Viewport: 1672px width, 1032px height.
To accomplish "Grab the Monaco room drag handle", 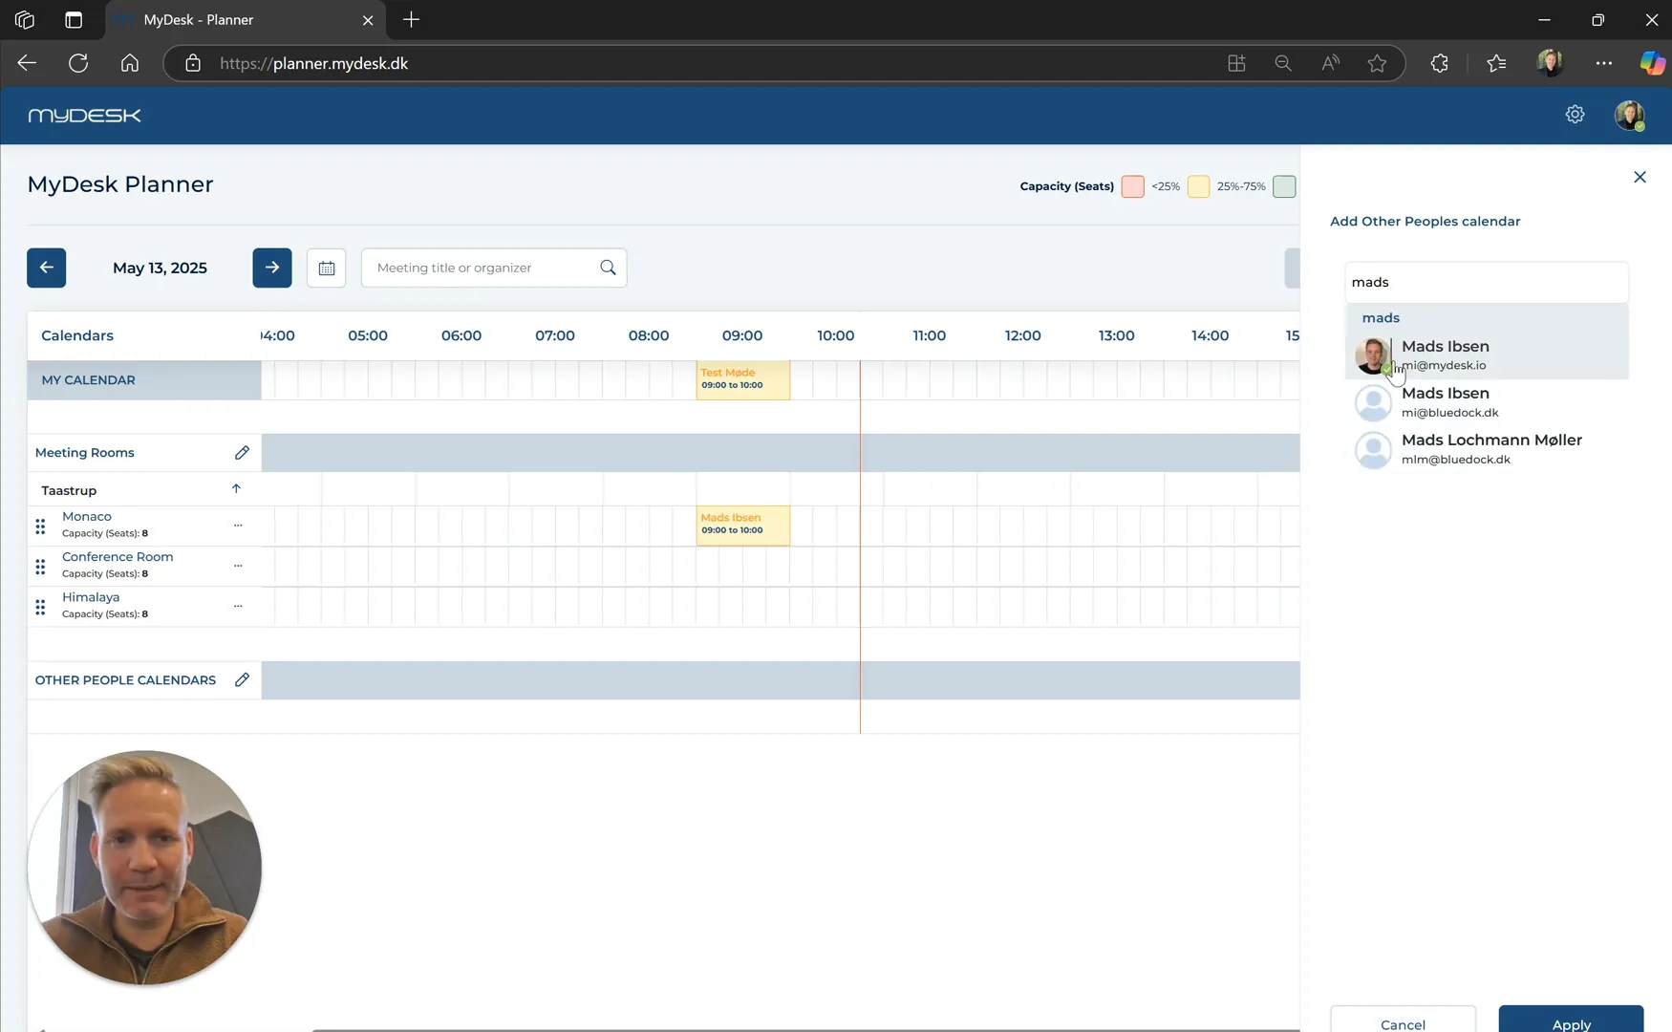I will pos(40,527).
